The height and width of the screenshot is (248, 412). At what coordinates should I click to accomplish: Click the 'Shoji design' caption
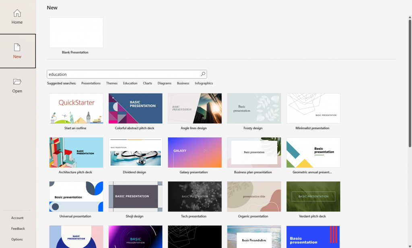[x=134, y=216]
